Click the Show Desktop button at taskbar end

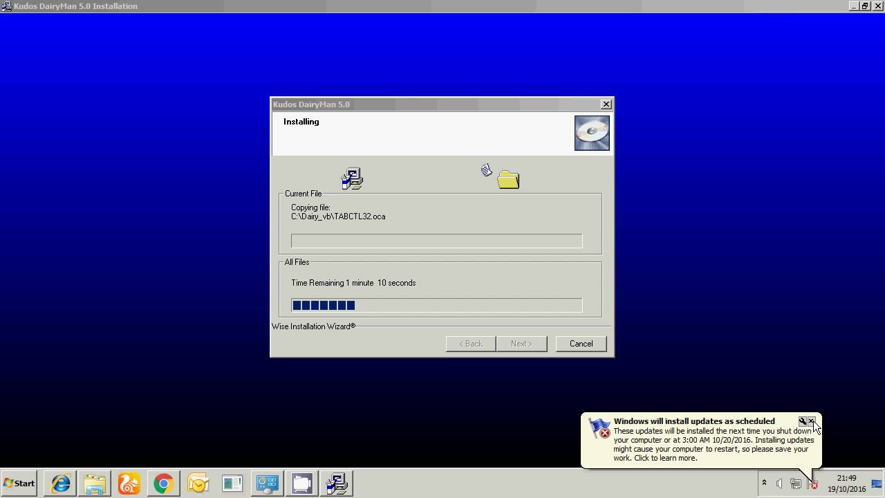click(x=877, y=483)
